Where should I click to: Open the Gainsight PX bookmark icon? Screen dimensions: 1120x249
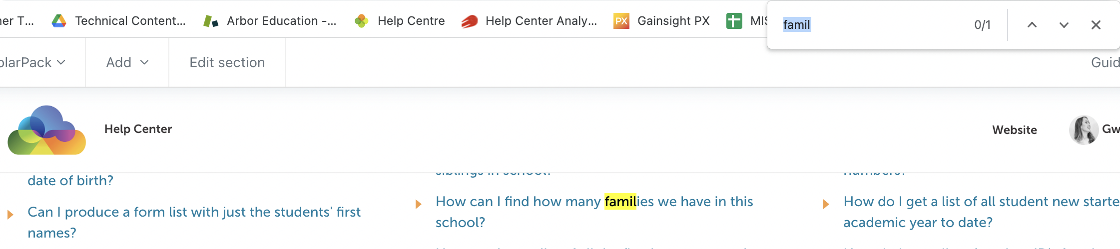(621, 21)
